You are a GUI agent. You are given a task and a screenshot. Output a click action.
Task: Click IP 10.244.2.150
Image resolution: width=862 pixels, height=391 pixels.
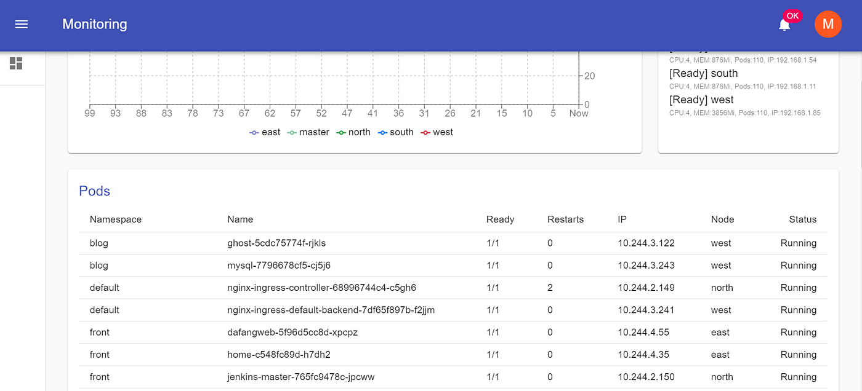pyautogui.click(x=646, y=377)
